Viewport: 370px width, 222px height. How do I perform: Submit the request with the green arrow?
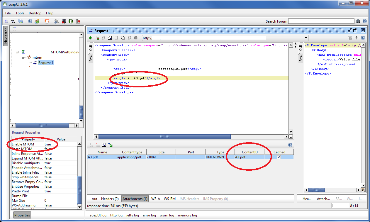tap(91, 38)
